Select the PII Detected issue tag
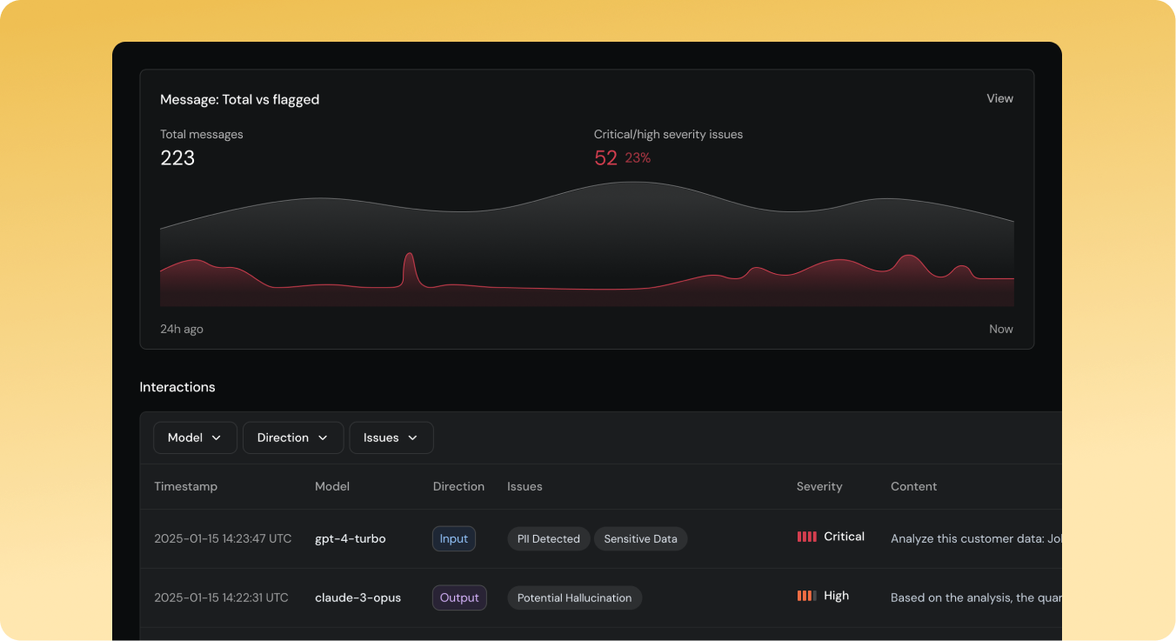 [x=548, y=538]
